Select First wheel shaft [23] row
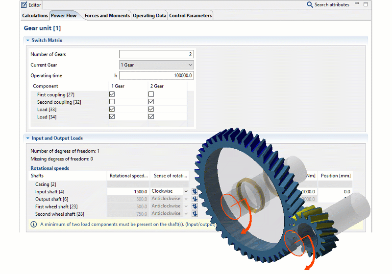 [56, 206]
